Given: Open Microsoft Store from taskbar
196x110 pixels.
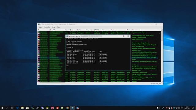Looking at the screenshot, I should point(27,108).
